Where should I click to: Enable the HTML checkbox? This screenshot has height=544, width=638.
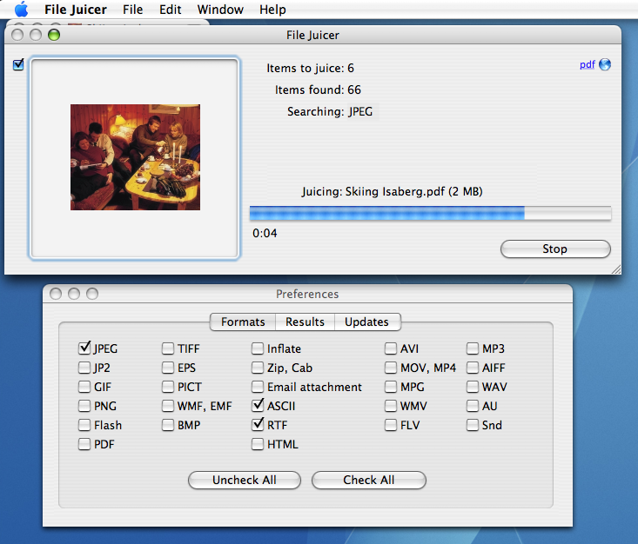click(x=258, y=444)
